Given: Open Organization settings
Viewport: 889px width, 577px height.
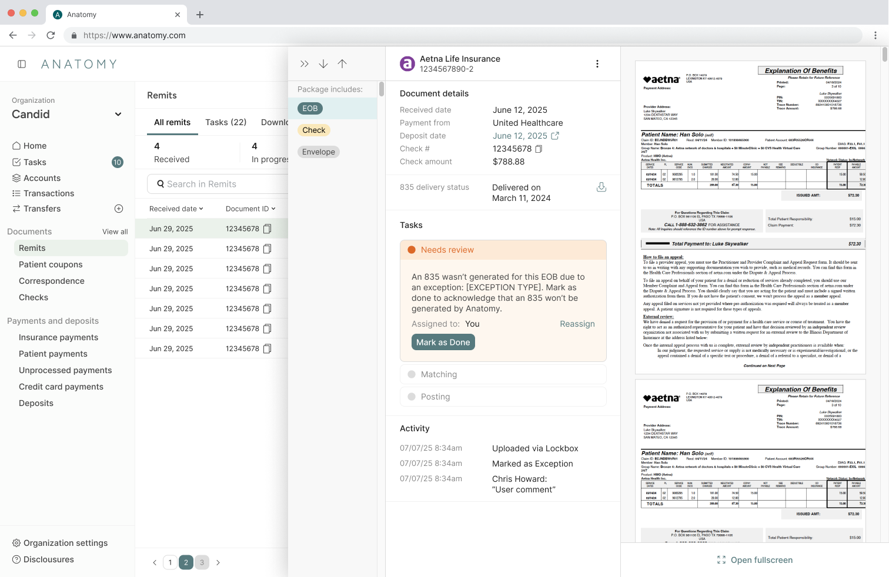Looking at the screenshot, I should (x=59, y=543).
